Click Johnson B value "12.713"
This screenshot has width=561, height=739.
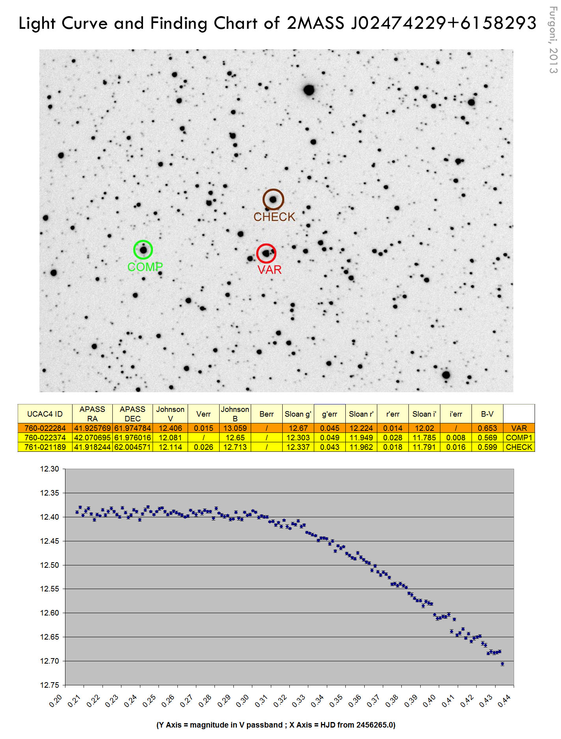(235, 447)
